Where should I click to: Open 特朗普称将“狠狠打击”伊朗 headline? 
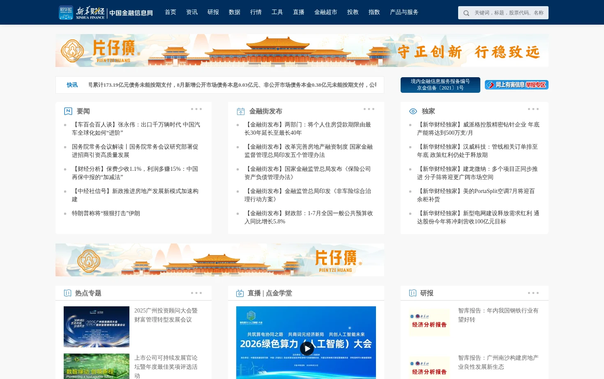(x=106, y=214)
